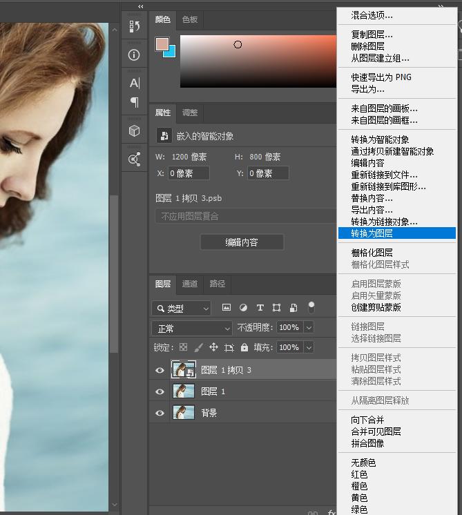The image size is (462, 515).
Task: Select the 图层 1 layer thumbnail
Action: click(x=184, y=391)
